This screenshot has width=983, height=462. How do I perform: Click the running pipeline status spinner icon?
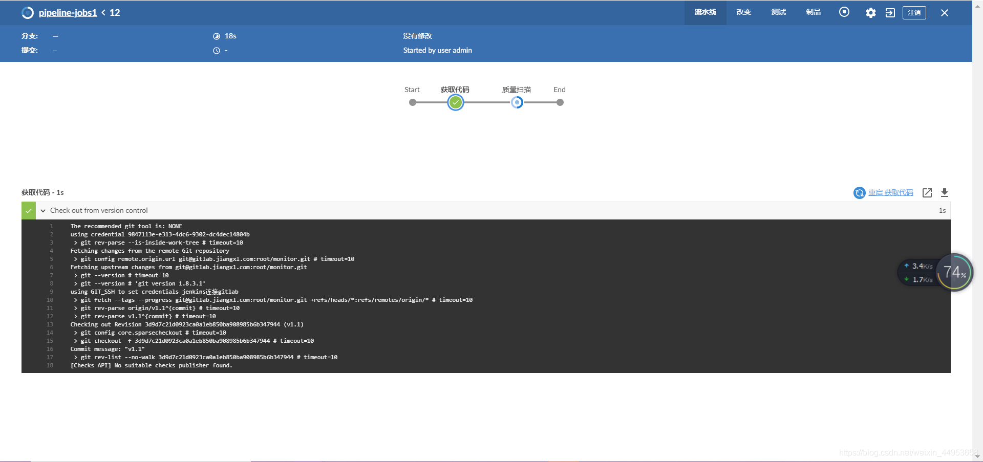[28, 13]
